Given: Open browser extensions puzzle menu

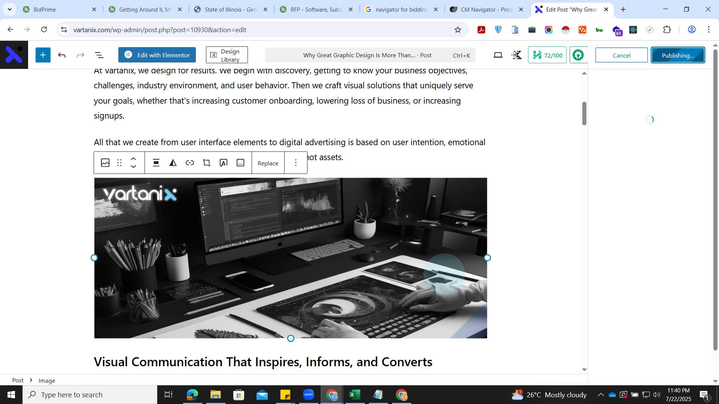Looking at the screenshot, I should (x=667, y=30).
